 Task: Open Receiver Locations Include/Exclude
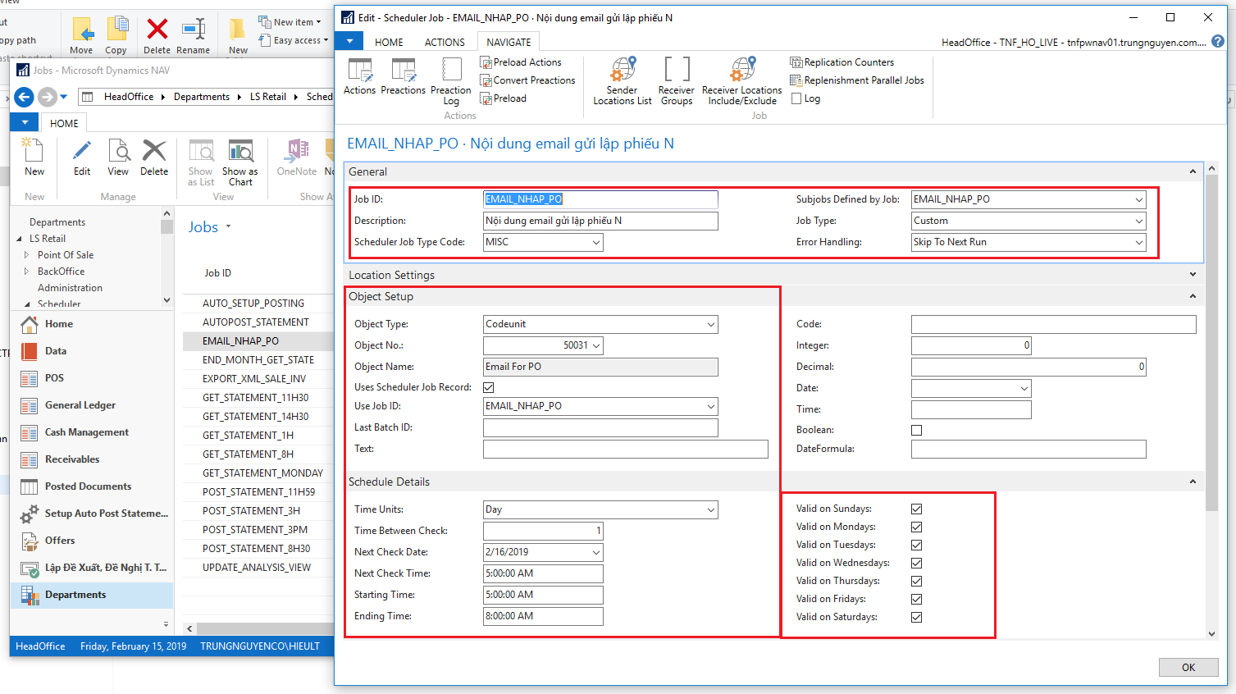[x=742, y=82]
